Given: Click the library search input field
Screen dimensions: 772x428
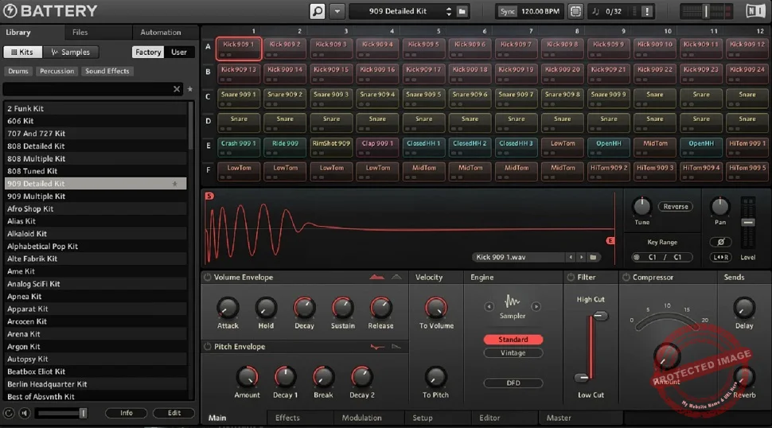Looking at the screenshot, I should pos(88,89).
